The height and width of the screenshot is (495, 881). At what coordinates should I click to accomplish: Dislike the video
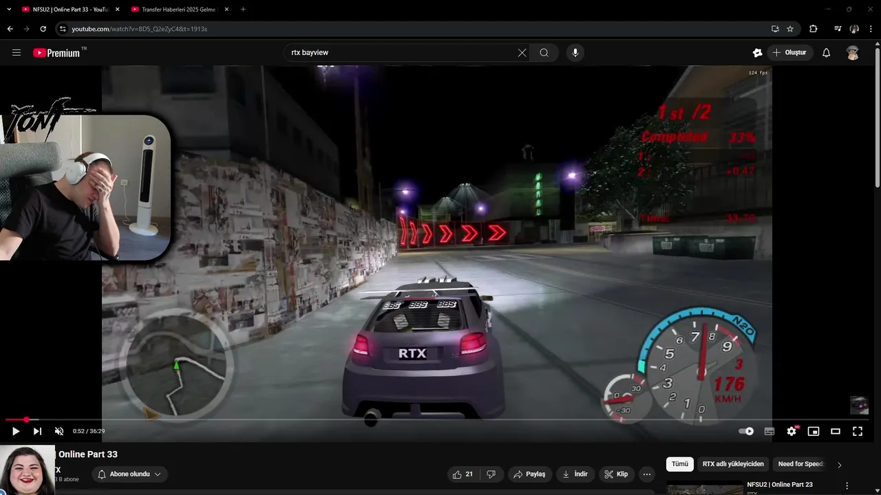tap(491, 474)
